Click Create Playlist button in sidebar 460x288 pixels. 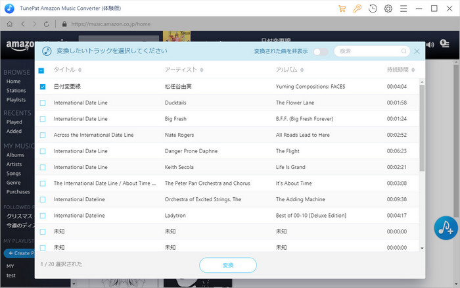point(19,253)
